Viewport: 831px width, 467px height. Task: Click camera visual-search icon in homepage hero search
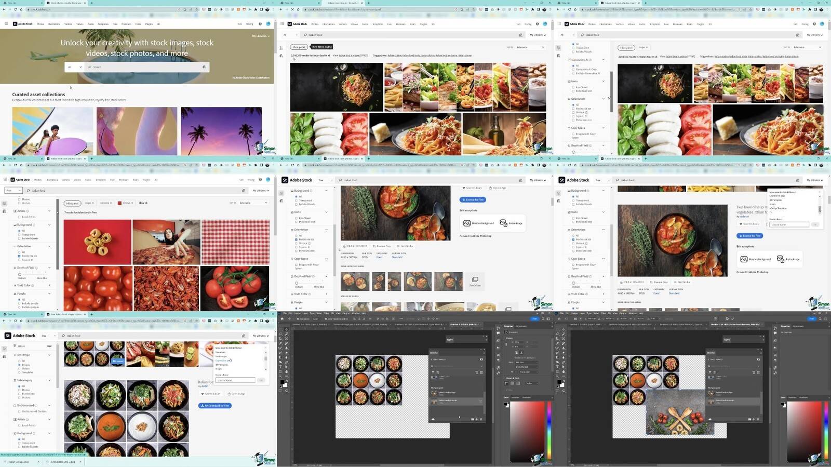(204, 67)
